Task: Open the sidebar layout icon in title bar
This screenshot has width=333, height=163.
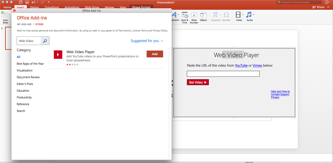Action: point(20,2)
